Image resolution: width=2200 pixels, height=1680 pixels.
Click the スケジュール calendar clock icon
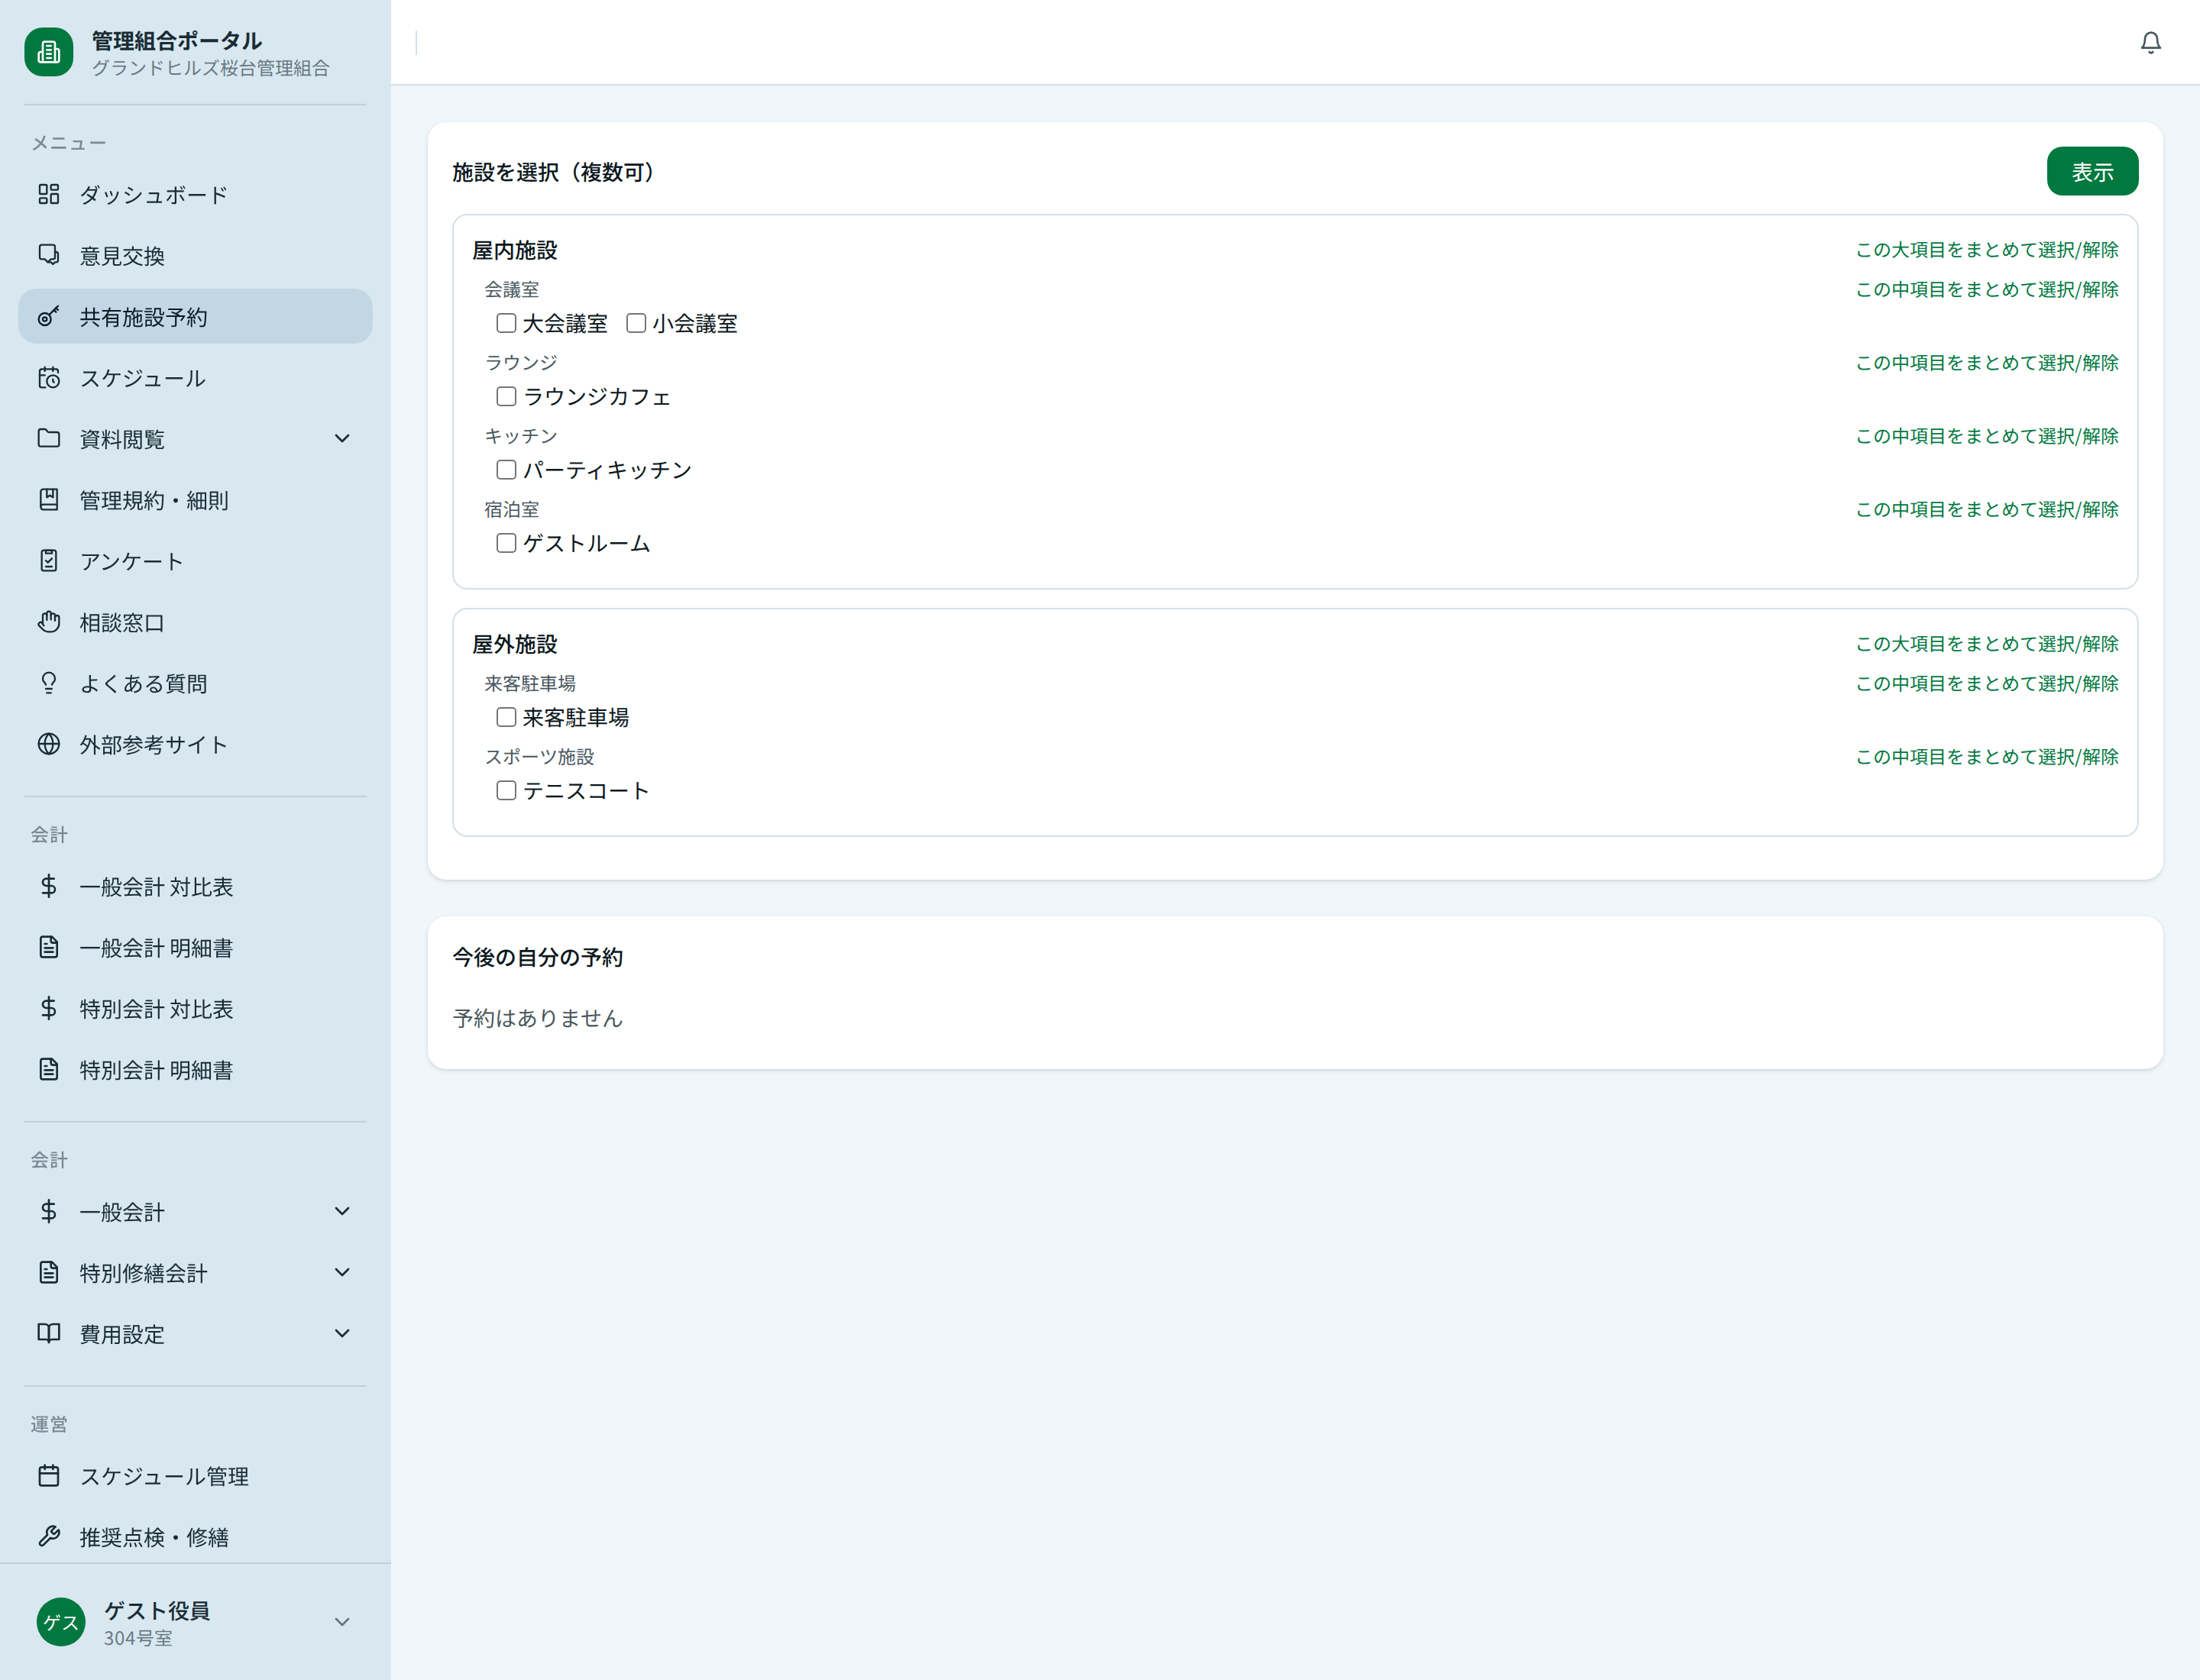(x=49, y=378)
